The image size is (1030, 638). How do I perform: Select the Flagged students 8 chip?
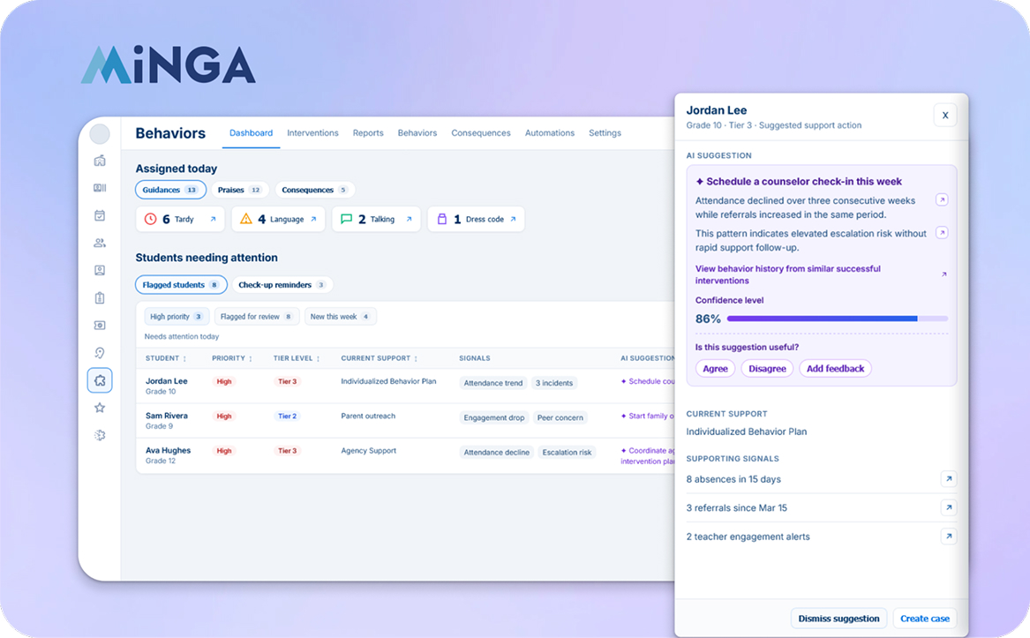click(181, 284)
